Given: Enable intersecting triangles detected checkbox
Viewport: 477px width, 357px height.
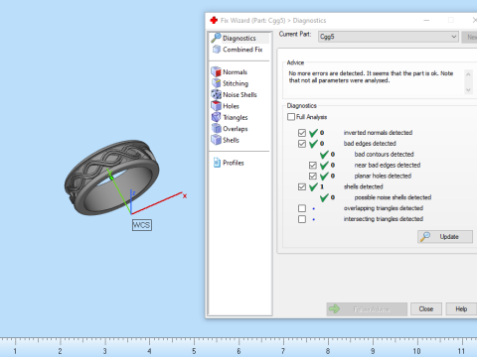Looking at the screenshot, I should click(x=302, y=219).
